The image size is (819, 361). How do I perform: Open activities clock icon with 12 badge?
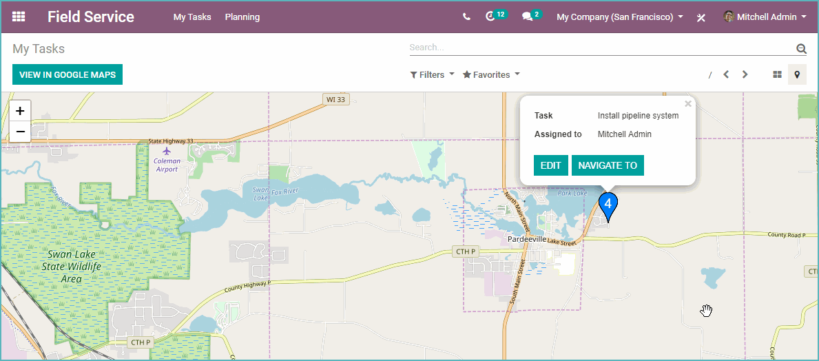(496, 16)
